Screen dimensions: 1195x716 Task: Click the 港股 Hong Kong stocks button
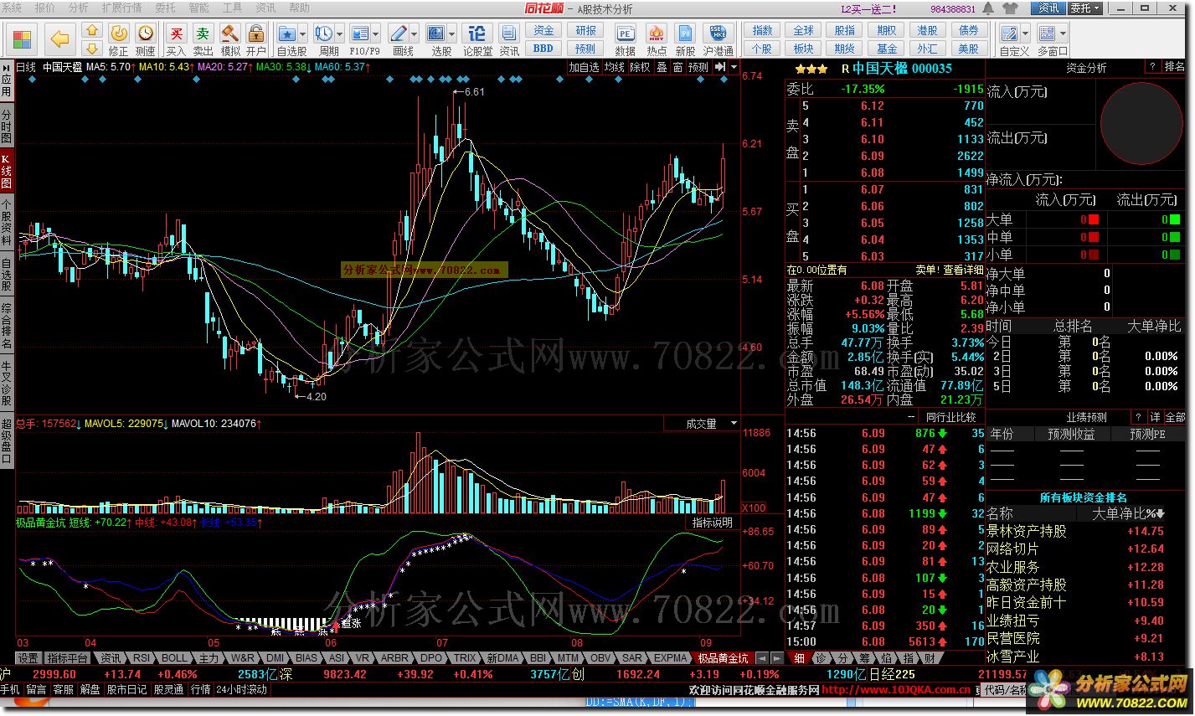[x=928, y=31]
